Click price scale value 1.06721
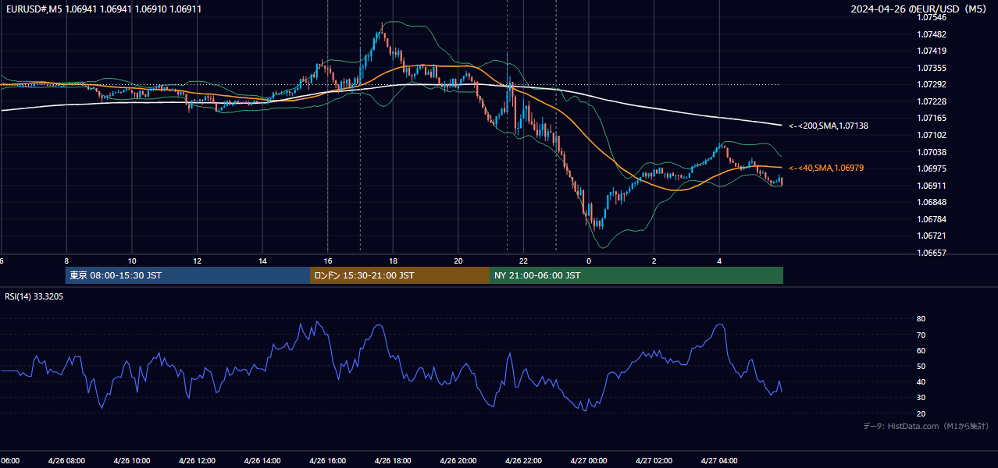Image resolution: width=998 pixels, height=468 pixels. pyautogui.click(x=931, y=236)
